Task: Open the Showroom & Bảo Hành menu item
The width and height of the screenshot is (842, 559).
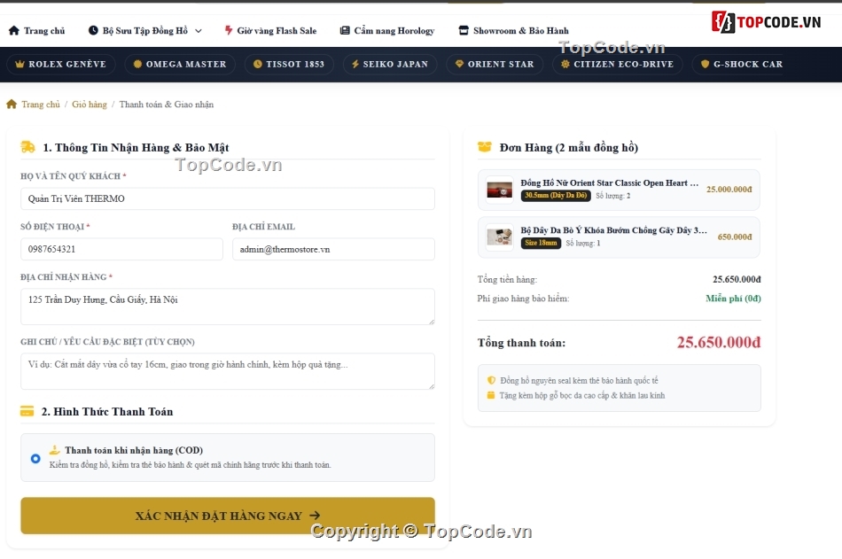Action: pyautogui.click(x=513, y=31)
